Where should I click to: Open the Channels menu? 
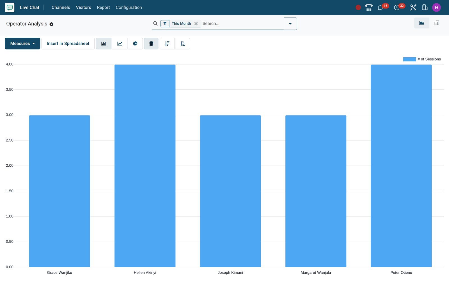(x=61, y=8)
